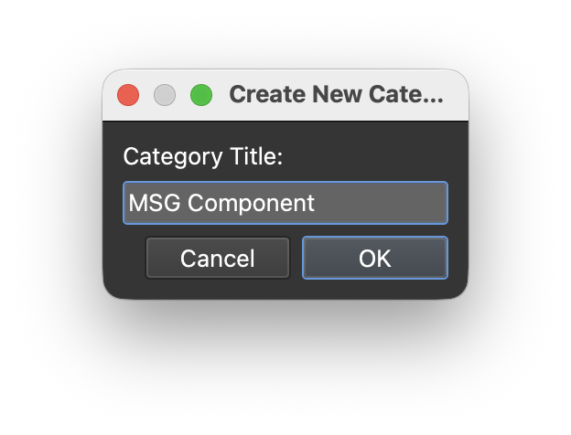
Task: Place cursor on the word "Component"
Action: (251, 203)
